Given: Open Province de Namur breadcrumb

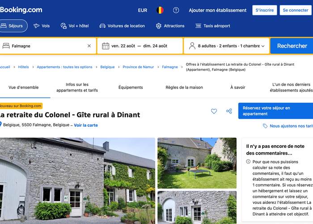Looking at the screenshot, I should (x=138, y=67).
